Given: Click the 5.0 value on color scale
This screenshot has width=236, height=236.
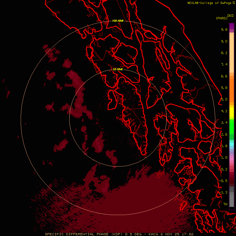Looking at the screenshot, I should click(224, 99).
